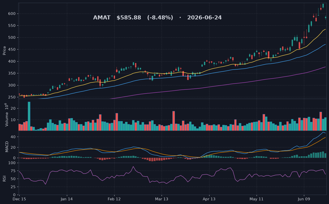This screenshot has width=329, height=204.
Task: Click the $585.88 price in the title
Action: pos(129,18)
